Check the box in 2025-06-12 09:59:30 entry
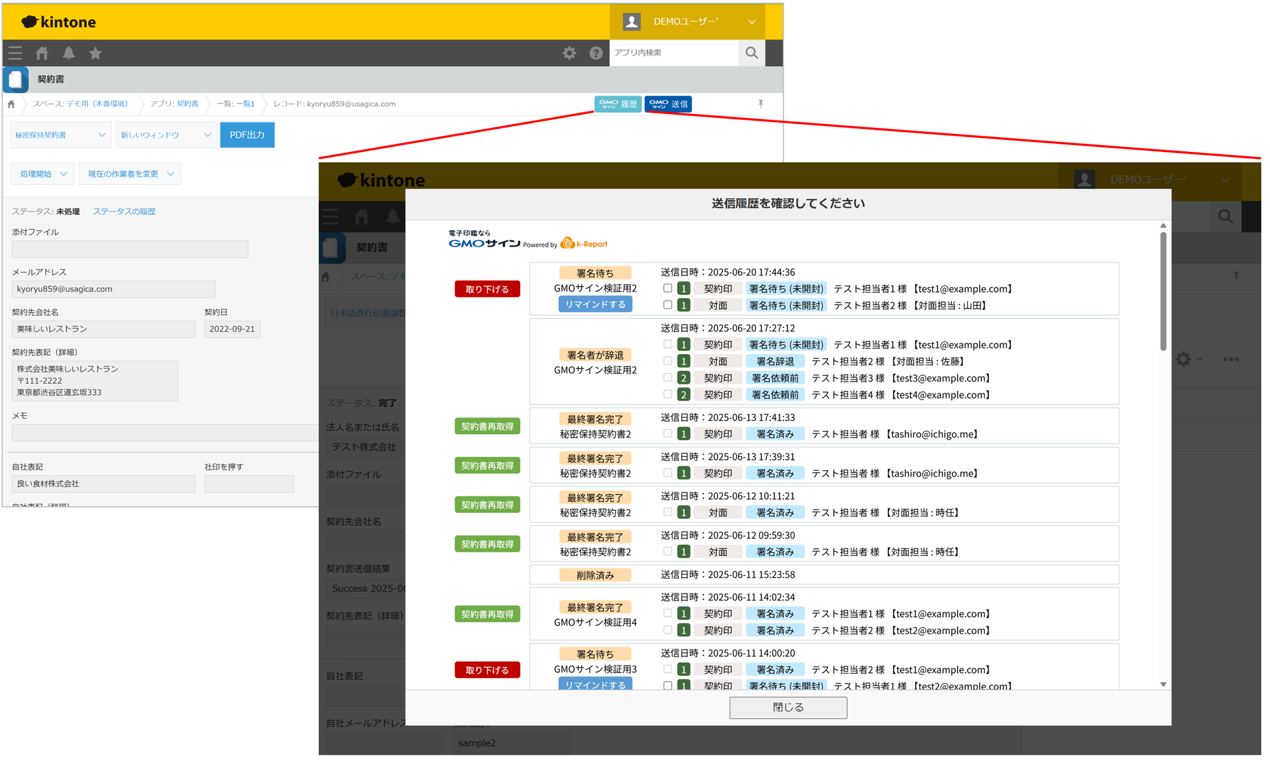Viewport: 1270px width, 761px height. tap(667, 551)
